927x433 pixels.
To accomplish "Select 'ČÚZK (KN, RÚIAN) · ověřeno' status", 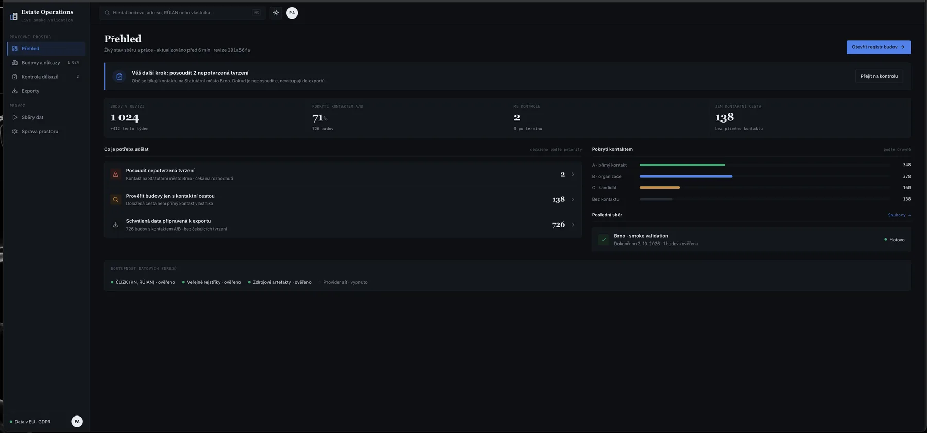I will coord(143,282).
